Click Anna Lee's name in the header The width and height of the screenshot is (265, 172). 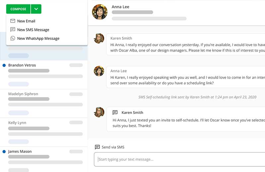coord(121,7)
